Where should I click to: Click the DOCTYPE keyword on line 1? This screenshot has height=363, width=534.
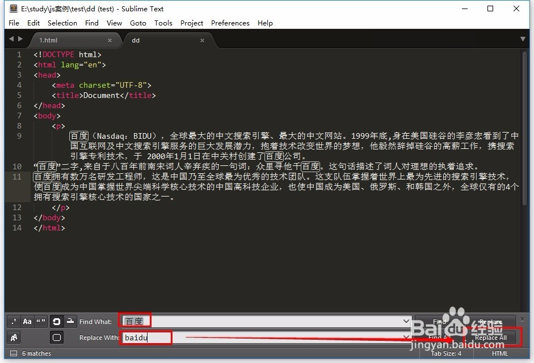click(x=58, y=54)
